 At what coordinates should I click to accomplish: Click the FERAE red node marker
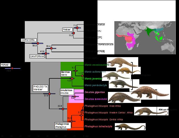(12, 68)
